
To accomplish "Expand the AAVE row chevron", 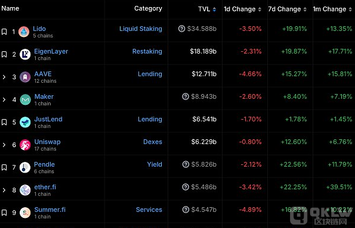I will click(4, 77).
